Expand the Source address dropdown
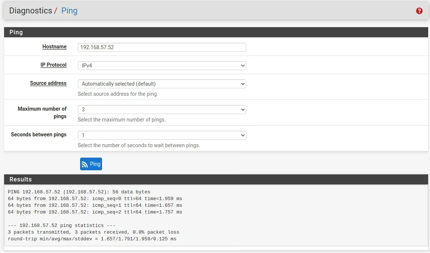The width and height of the screenshot is (430, 253). [x=162, y=84]
